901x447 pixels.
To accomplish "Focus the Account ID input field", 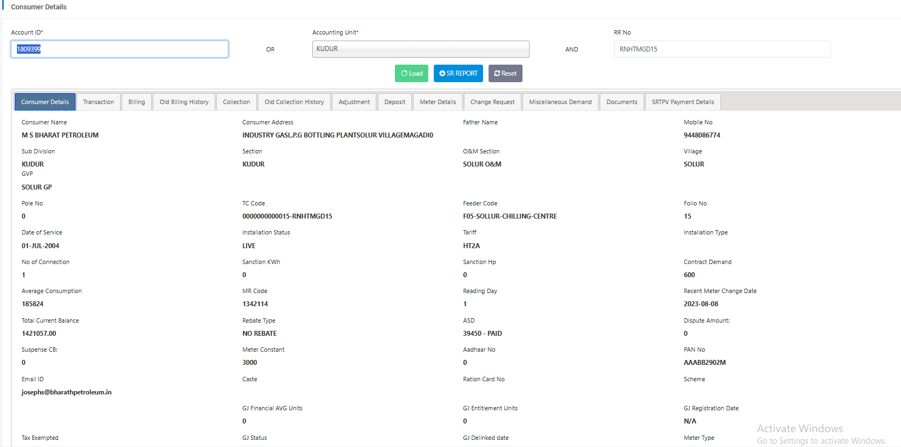I will coord(119,49).
